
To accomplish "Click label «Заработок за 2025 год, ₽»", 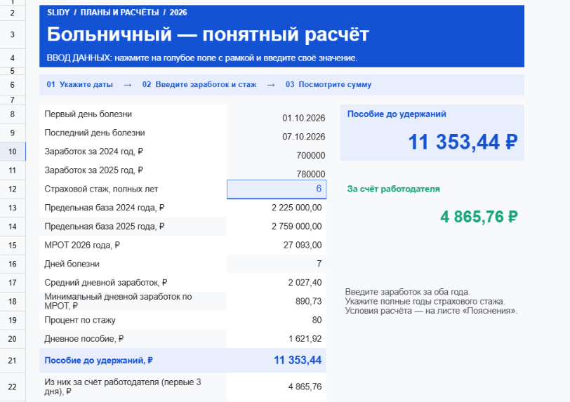I will click(93, 170).
